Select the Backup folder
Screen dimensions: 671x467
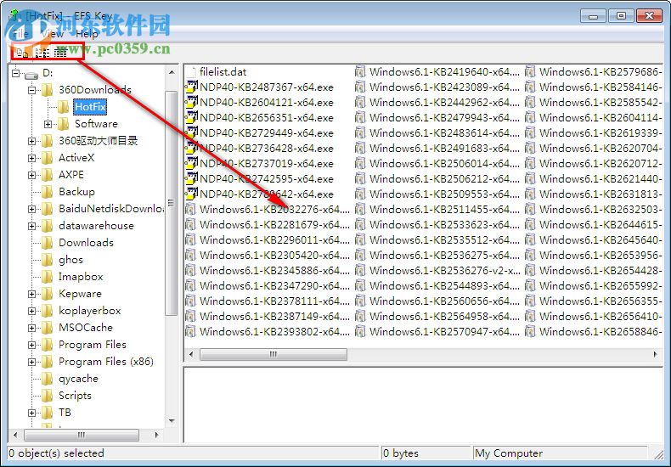point(76,192)
